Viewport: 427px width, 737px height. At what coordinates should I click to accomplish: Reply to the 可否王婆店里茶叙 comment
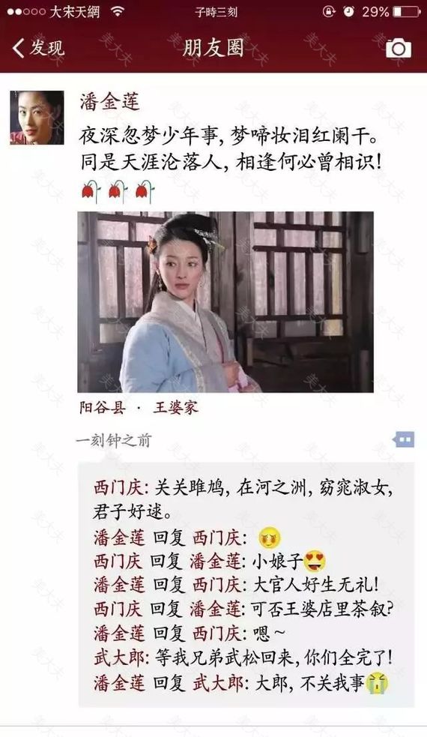(x=243, y=610)
